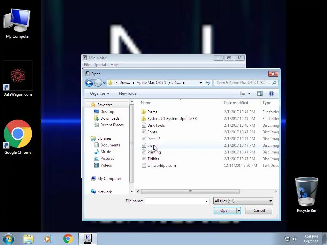Viewport: 327px width, 245px height.
Task: Open the Organize menu
Action: point(100,93)
